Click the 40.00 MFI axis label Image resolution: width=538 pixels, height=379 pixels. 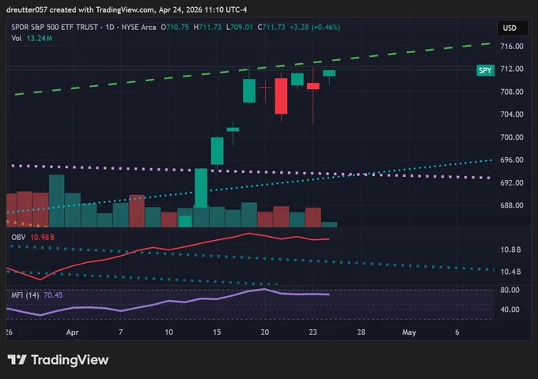(510, 310)
